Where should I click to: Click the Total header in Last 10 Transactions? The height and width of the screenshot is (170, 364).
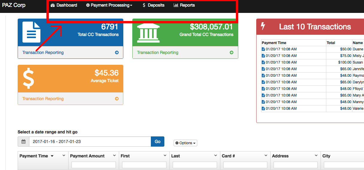coord(331,43)
